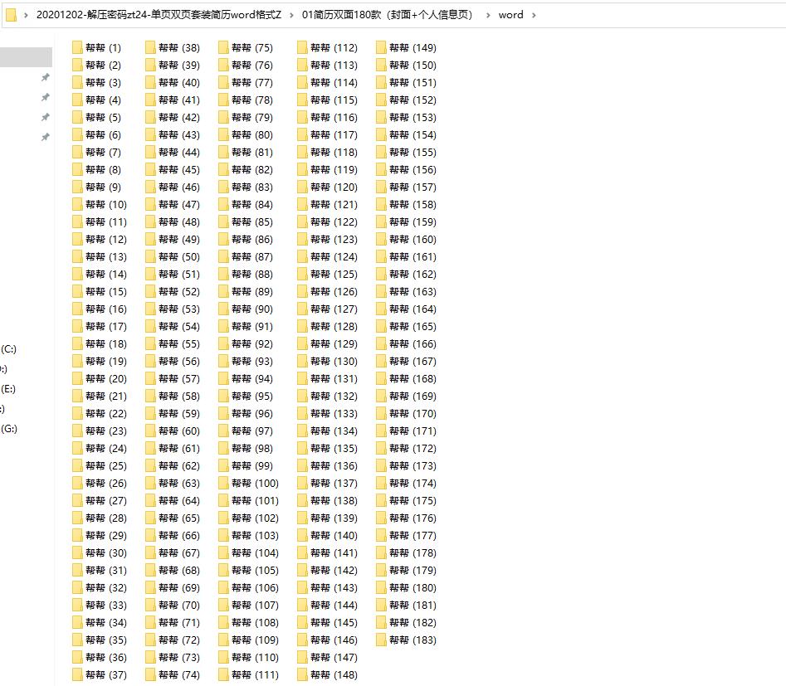Open the folder icon of 帮帮 (1)

[x=77, y=47]
